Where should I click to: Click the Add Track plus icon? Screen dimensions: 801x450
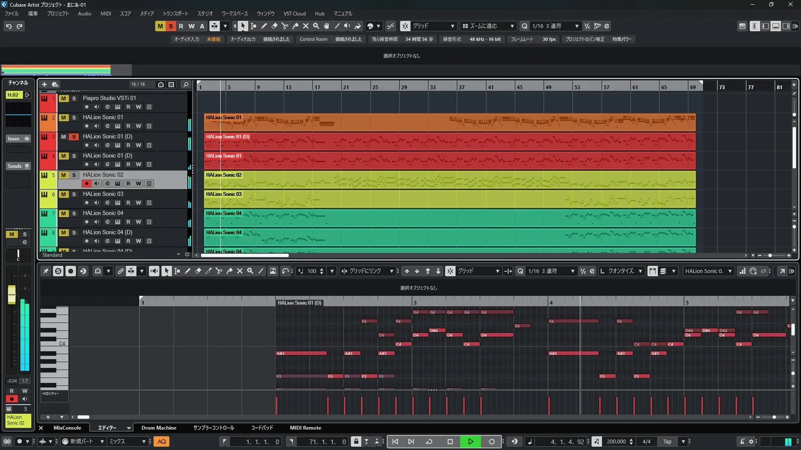point(44,84)
